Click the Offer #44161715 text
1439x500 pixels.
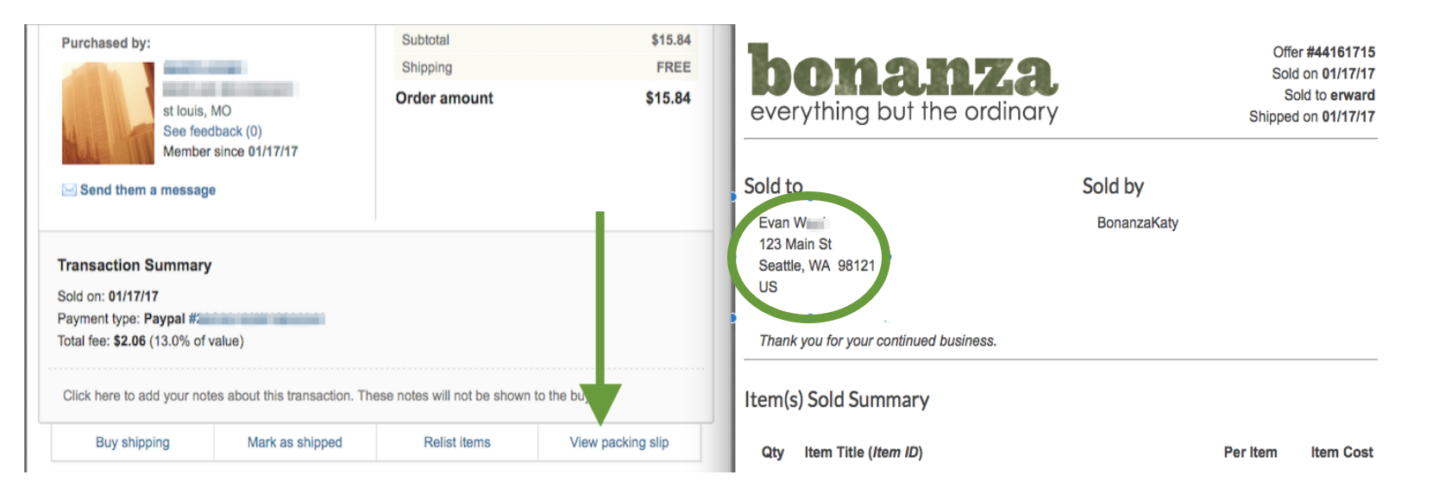tap(1324, 52)
